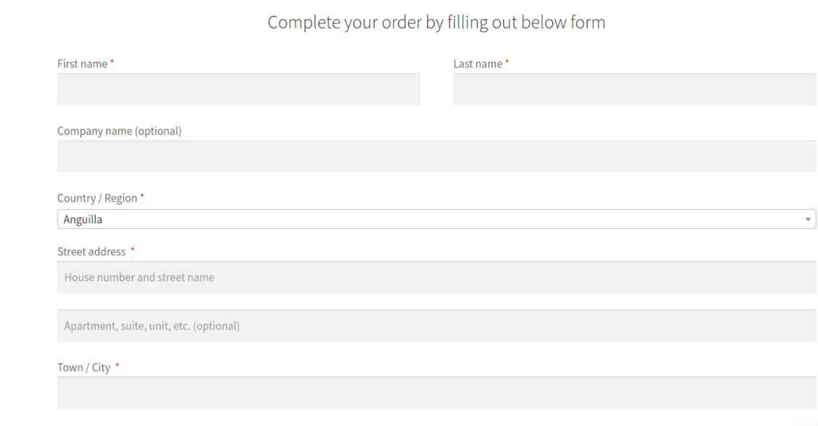Click the Company name (optional) label
The width and height of the screenshot is (818, 426).
tap(119, 131)
